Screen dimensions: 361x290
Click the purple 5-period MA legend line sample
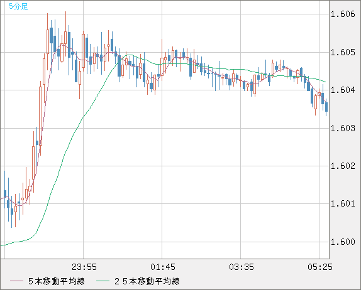point(16,281)
